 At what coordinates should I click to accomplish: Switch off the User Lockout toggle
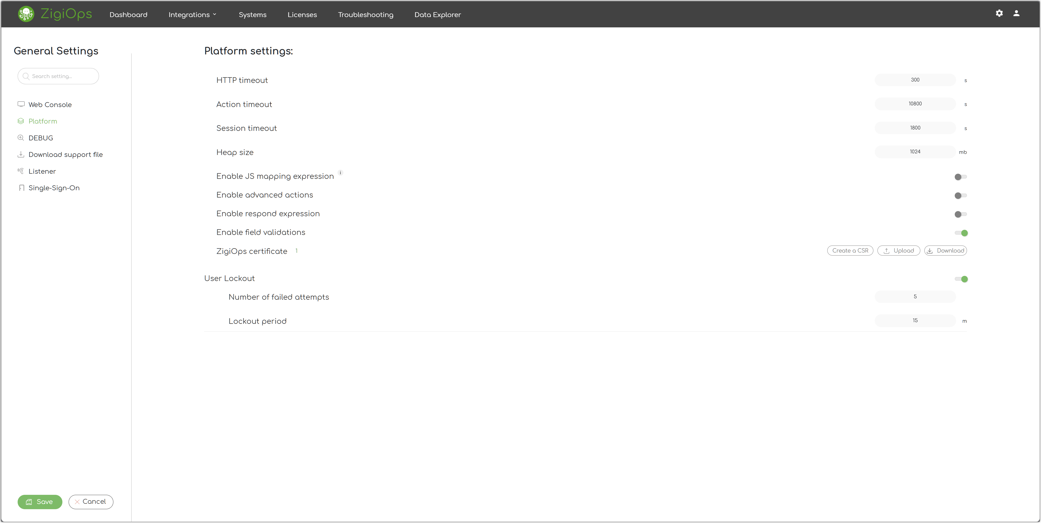[961, 279]
